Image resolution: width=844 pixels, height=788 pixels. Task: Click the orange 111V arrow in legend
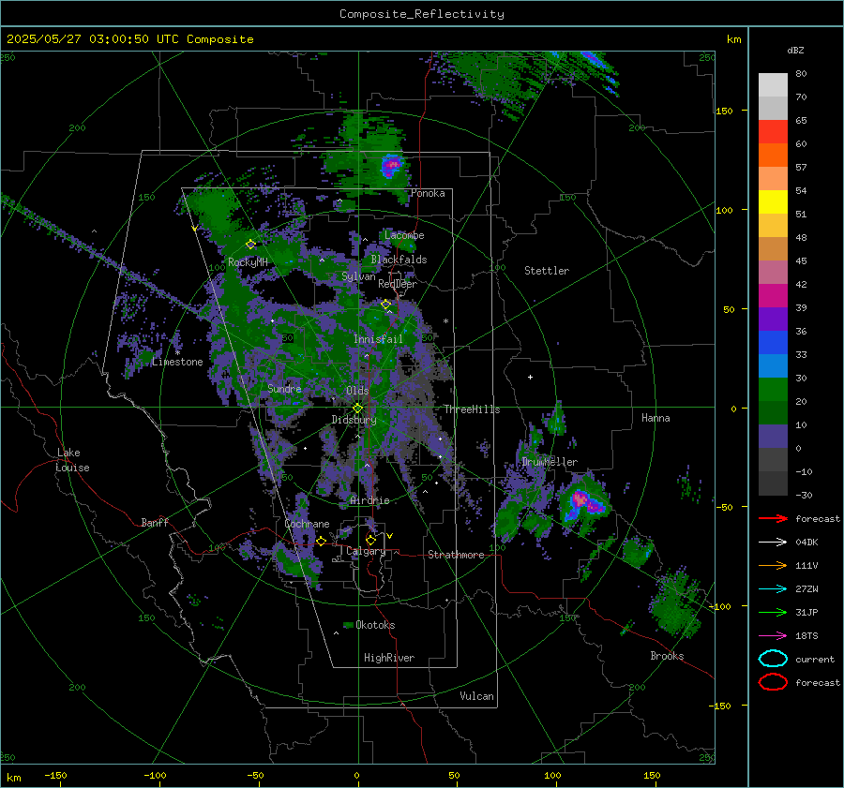tap(773, 565)
